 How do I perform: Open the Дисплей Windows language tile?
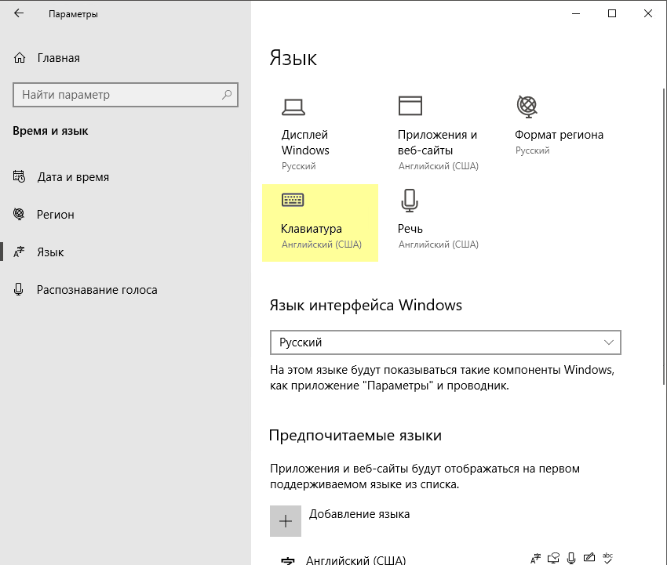coord(319,134)
